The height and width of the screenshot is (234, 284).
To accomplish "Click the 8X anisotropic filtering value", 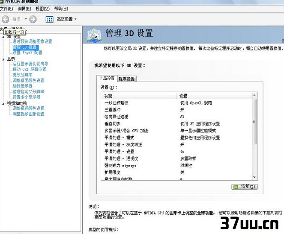I will pos(182,117).
